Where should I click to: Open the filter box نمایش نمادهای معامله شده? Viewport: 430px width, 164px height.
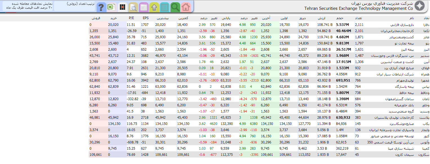click(x=28, y=6)
